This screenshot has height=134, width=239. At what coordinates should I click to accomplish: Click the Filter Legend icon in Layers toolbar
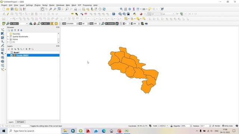[18, 49]
